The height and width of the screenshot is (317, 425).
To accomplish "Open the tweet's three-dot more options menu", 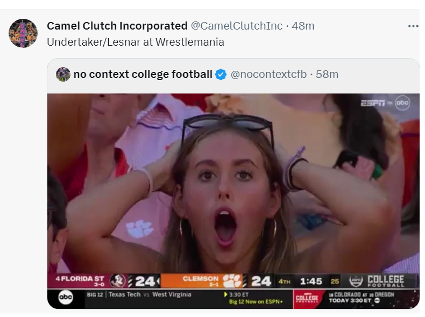I will (413, 26).
